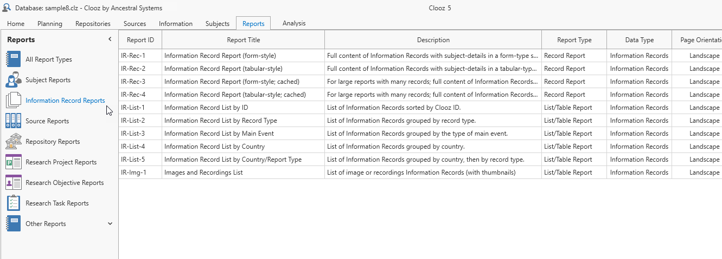722x259 pixels.
Task: Open the Planning tab
Action: pos(50,24)
